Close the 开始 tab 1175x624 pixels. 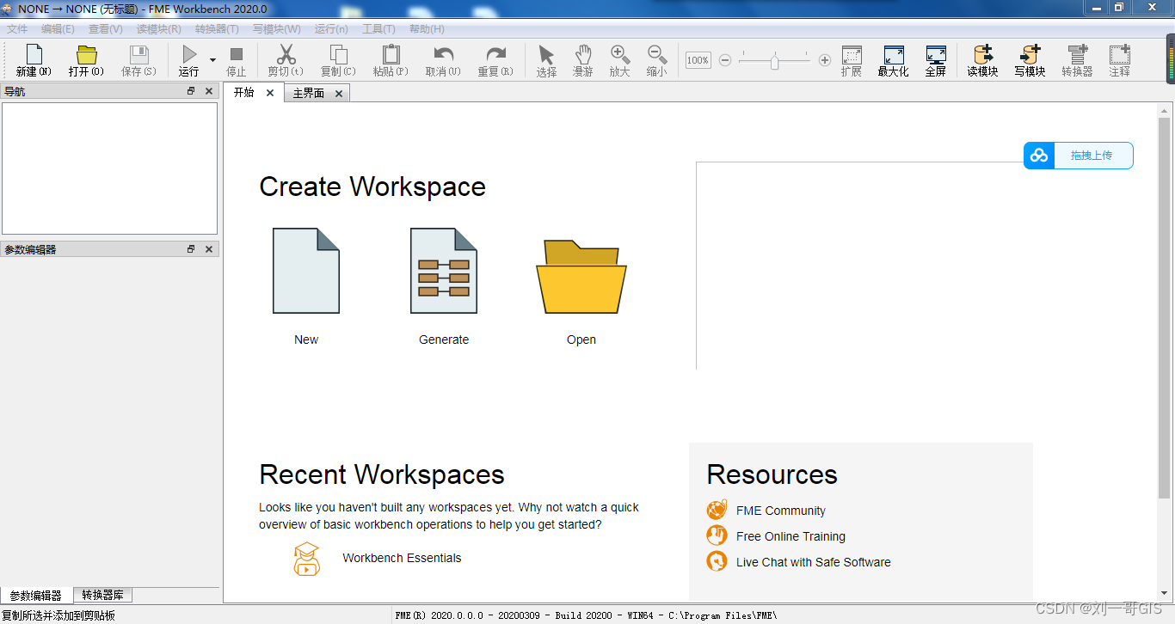coord(270,93)
